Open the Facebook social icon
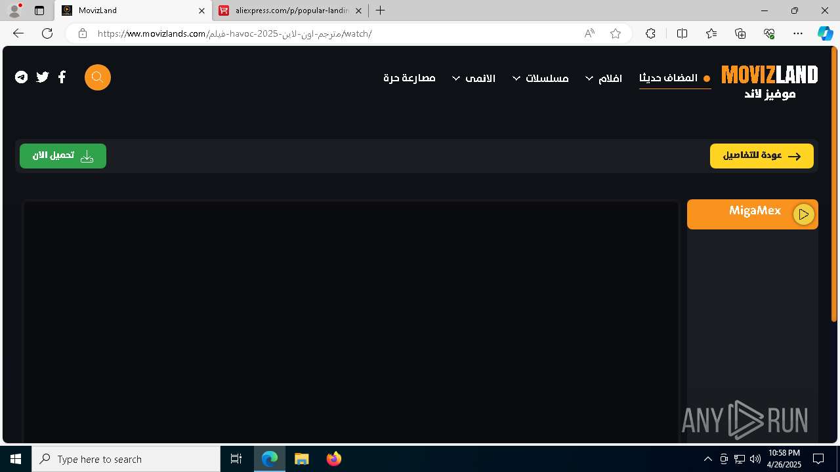Screen dimensions: 840x472 click(x=62, y=77)
